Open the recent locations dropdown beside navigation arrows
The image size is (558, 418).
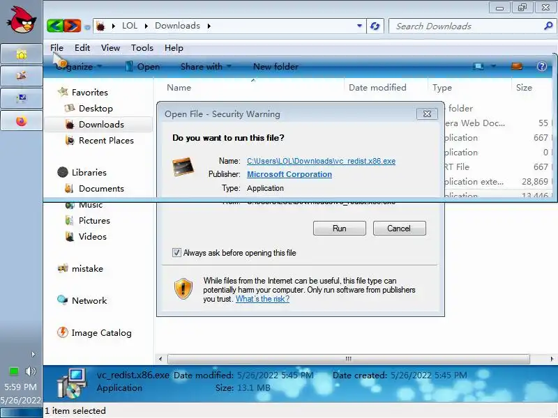pos(87,27)
